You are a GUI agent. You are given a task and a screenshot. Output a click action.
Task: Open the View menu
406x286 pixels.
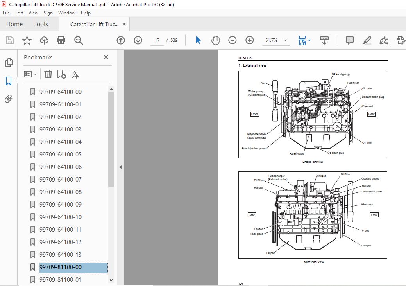coord(33,13)
